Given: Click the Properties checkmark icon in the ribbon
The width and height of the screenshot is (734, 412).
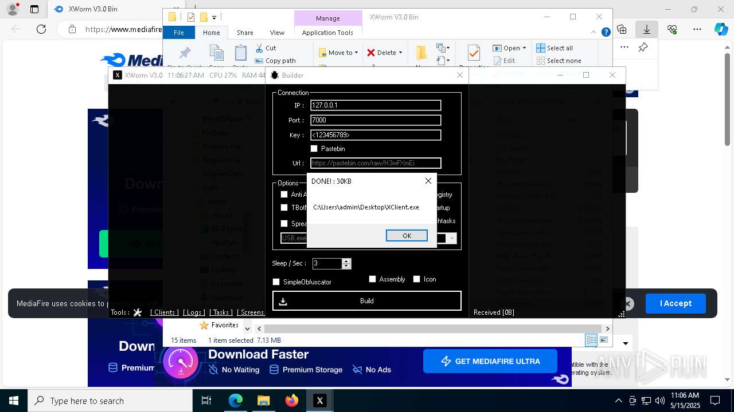Looking at the screenshot, I should point(474,54).
